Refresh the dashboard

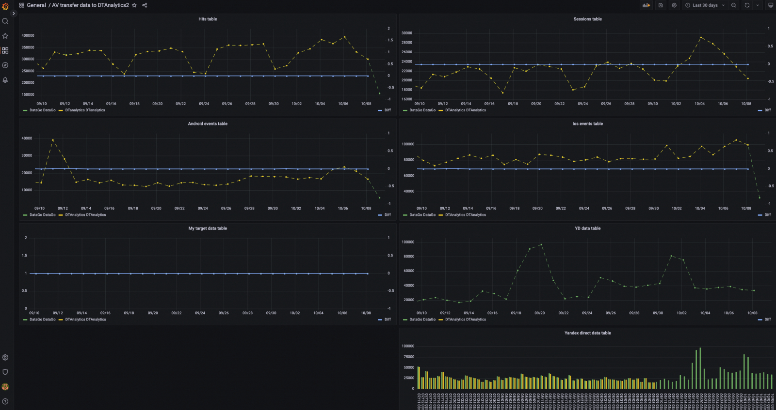click(747, 5)
